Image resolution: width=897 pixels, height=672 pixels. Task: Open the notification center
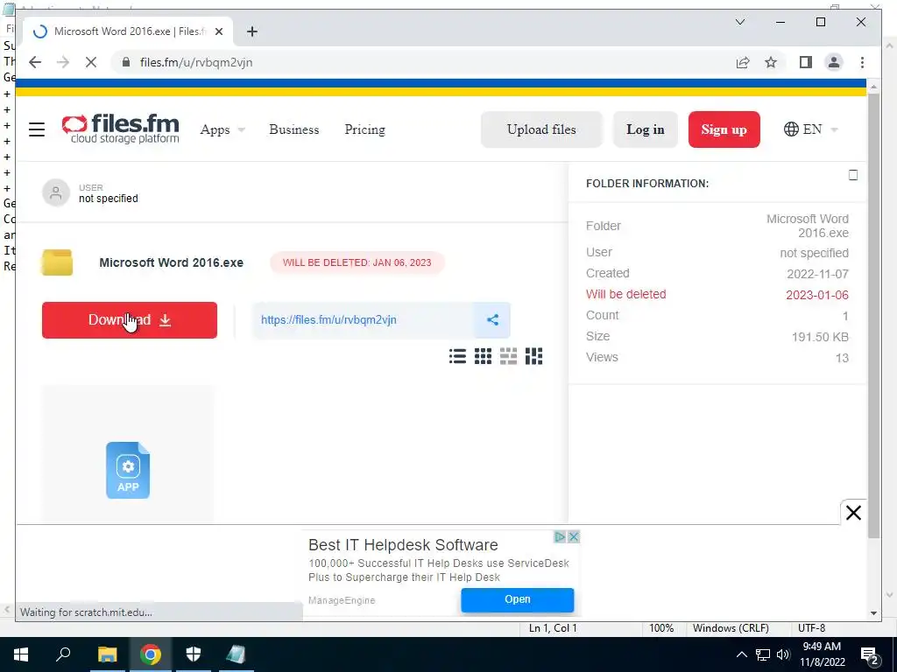click(870, 655)
